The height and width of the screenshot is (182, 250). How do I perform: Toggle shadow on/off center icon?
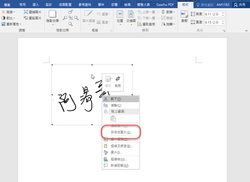point(71,18)
